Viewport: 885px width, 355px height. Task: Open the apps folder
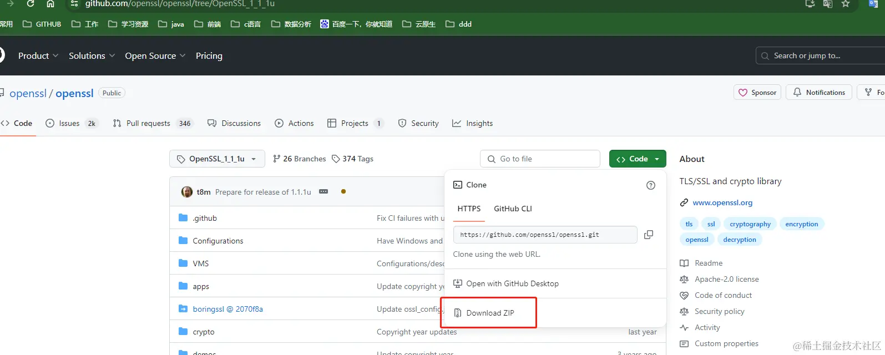pyautogui.click(x=201, y=286)
